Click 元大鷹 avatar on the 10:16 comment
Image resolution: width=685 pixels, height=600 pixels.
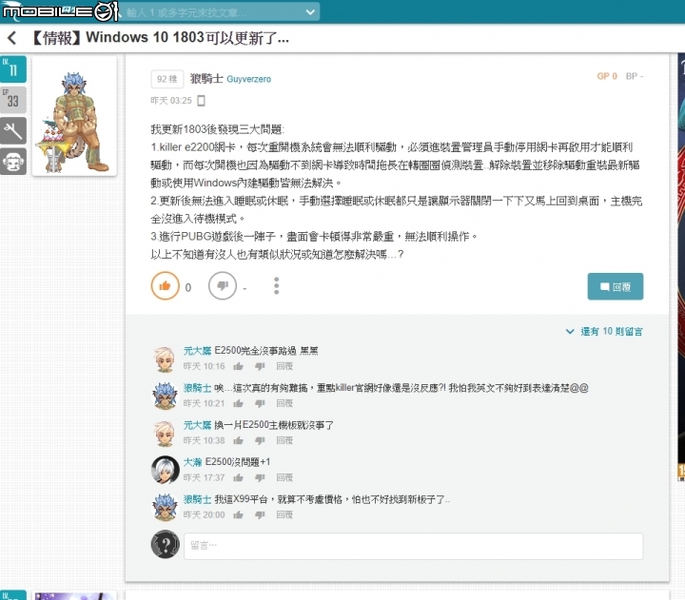(x=165, y=358)
